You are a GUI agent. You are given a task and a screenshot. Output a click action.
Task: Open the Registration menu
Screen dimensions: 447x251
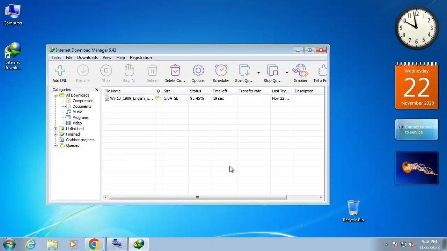pyautogui.click(x=141, y=58)
